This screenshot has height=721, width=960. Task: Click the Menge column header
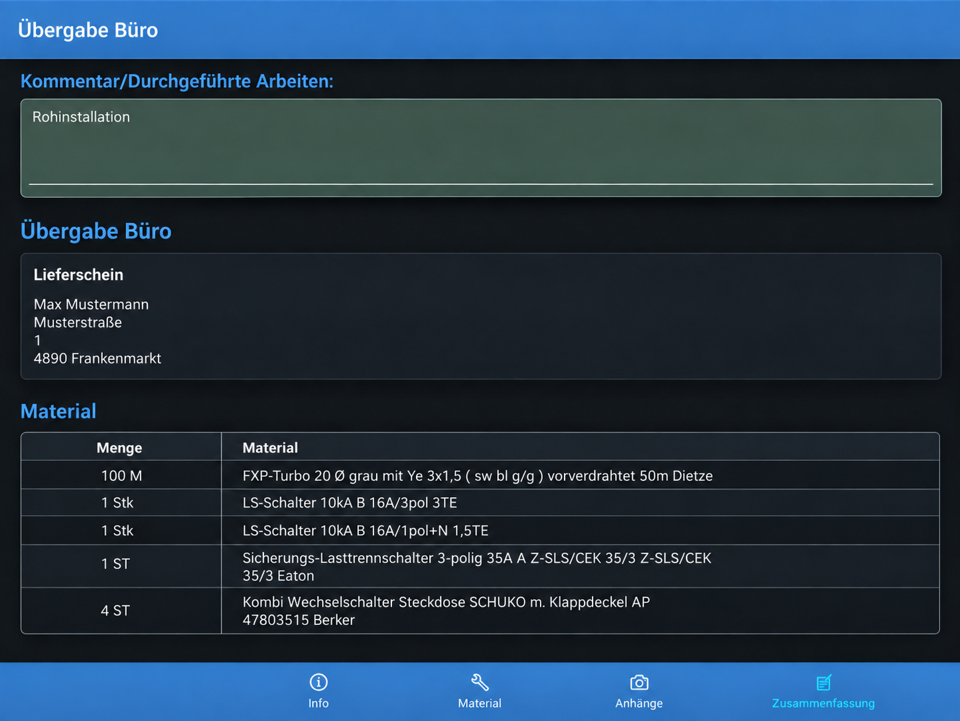pos(119,448)
